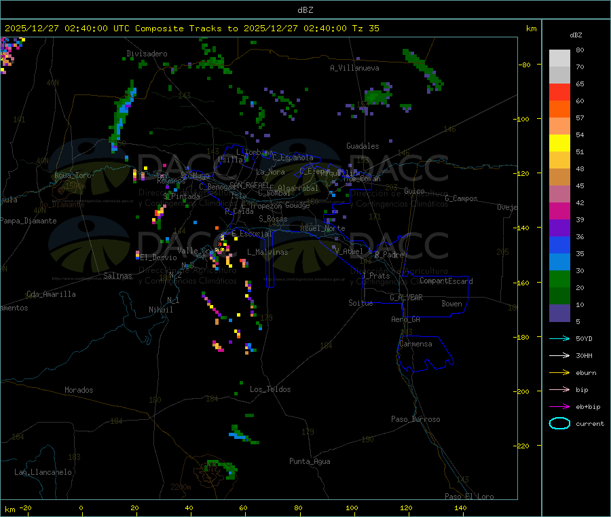The image size is (611, 517).
Task: Select the yellow eburn arrow icon
Action: (x=559, y=373)
